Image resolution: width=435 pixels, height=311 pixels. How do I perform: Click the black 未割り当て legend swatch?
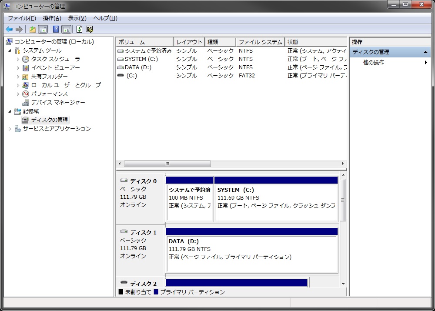pos(120,292)
